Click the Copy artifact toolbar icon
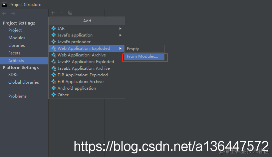This screenshot has width=272, height=157. tap(70, 13)
